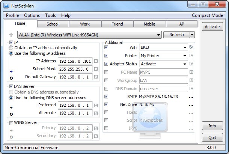The image size is (229, 154).
Task: Click the round star icon next to Default Gateway
Action: click(11, 78)
